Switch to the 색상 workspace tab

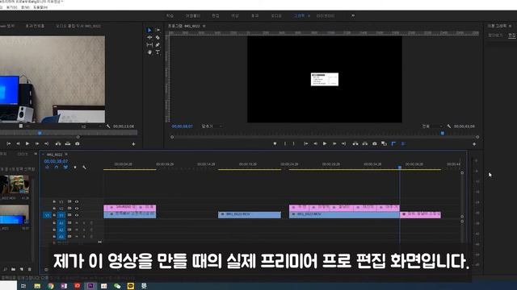pyautogui.click(x=235, y=16)
